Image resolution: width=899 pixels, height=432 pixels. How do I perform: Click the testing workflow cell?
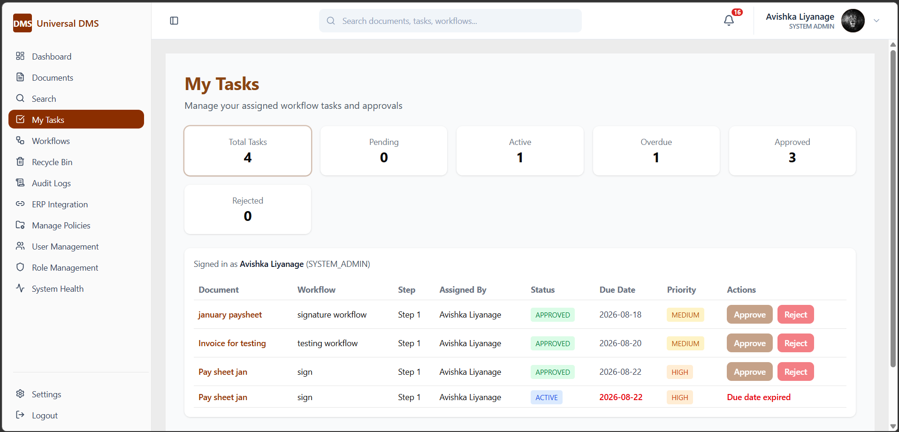pos(327,343)
